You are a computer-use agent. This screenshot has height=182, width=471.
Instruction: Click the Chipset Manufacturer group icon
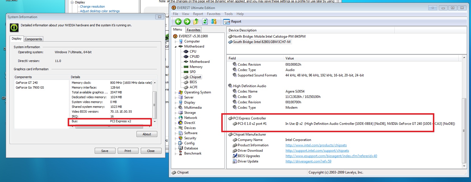point(230,134)
